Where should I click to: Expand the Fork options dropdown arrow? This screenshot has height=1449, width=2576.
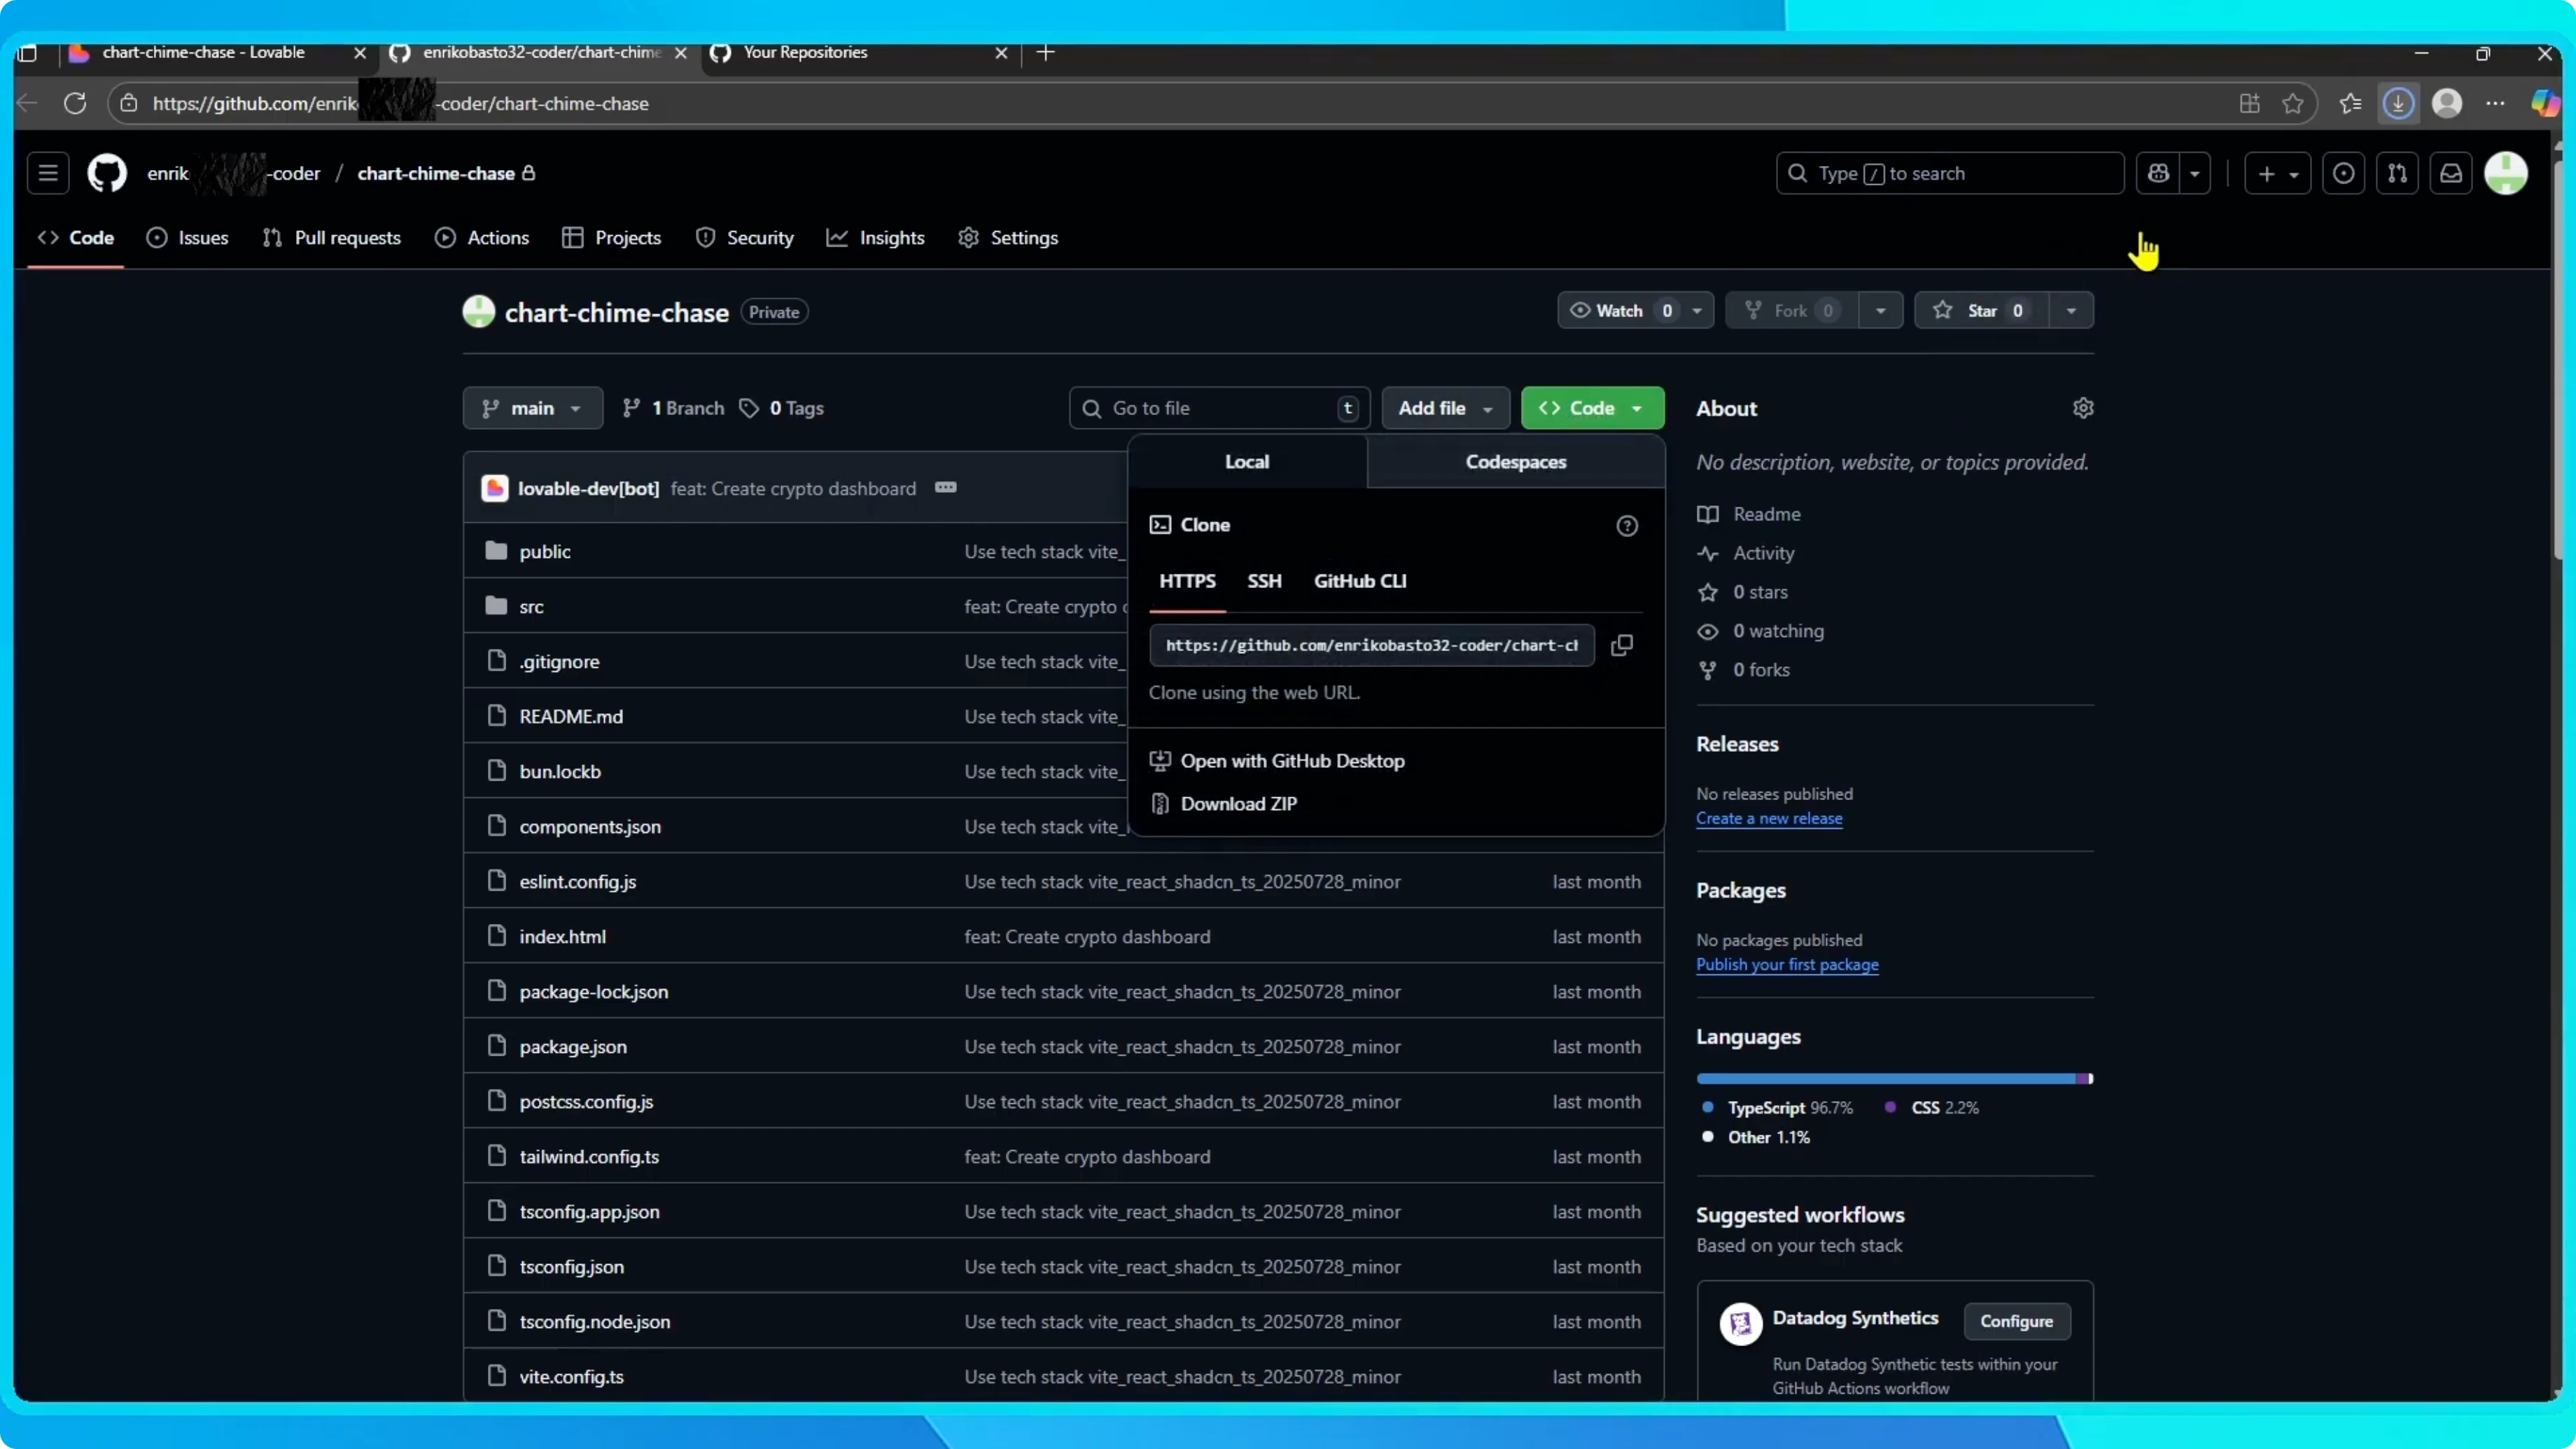point(1880,310)
